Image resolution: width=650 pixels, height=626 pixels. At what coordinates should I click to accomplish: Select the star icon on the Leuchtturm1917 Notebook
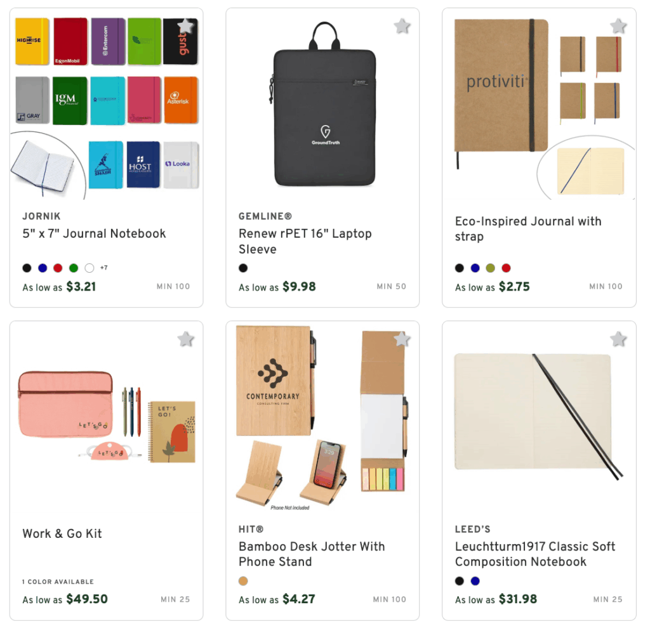[618, 339]
